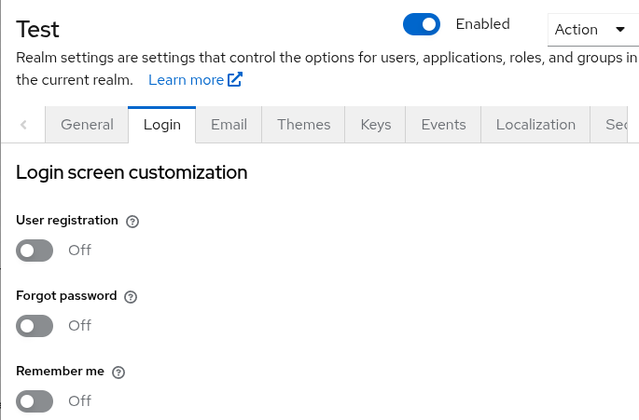Switch to the Events tab
639x420 pixels.
[443, 125]
